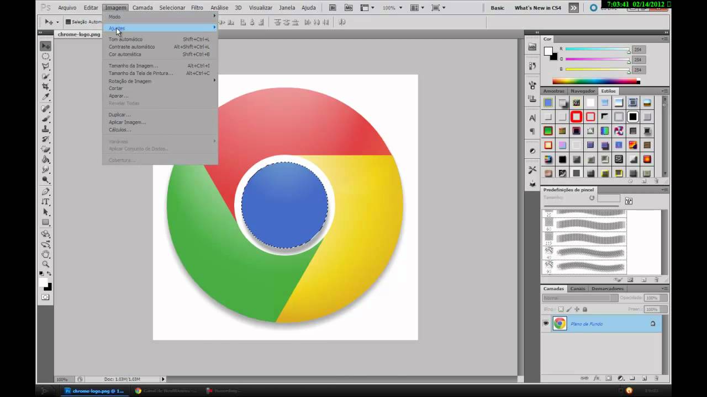Select the Brush tool
Viewport: 707px width, 397px height.
coord(46,119)
